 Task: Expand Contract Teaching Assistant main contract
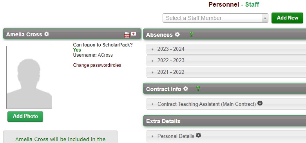(x=226, y=104)
